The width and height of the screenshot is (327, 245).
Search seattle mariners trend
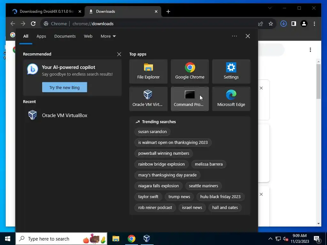click(203, 186)
